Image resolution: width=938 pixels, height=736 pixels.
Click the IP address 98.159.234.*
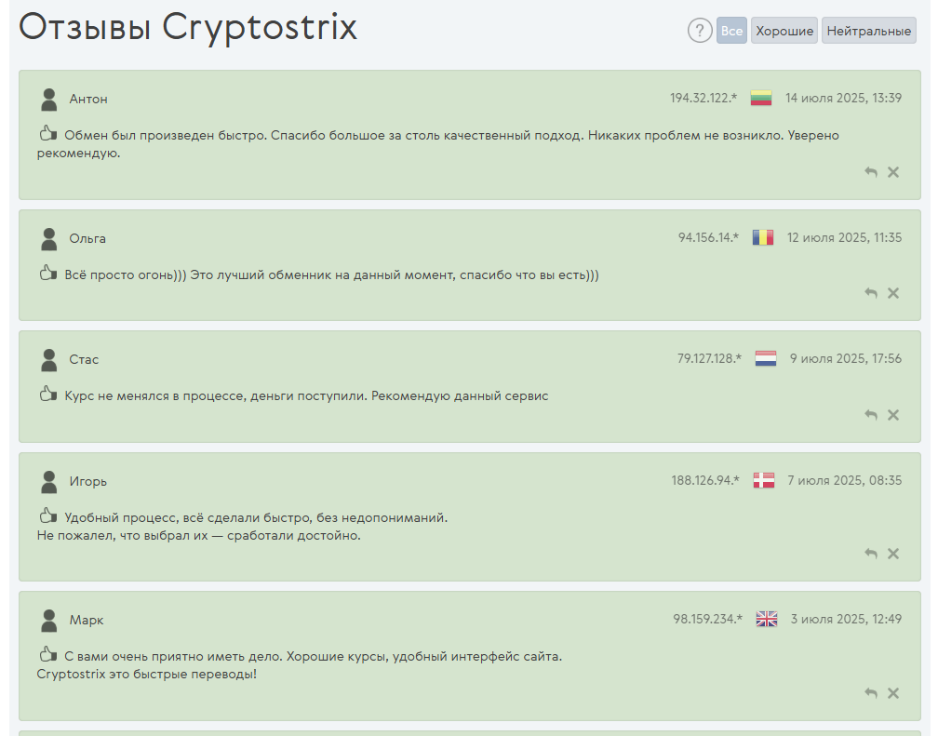pos(707,620)
